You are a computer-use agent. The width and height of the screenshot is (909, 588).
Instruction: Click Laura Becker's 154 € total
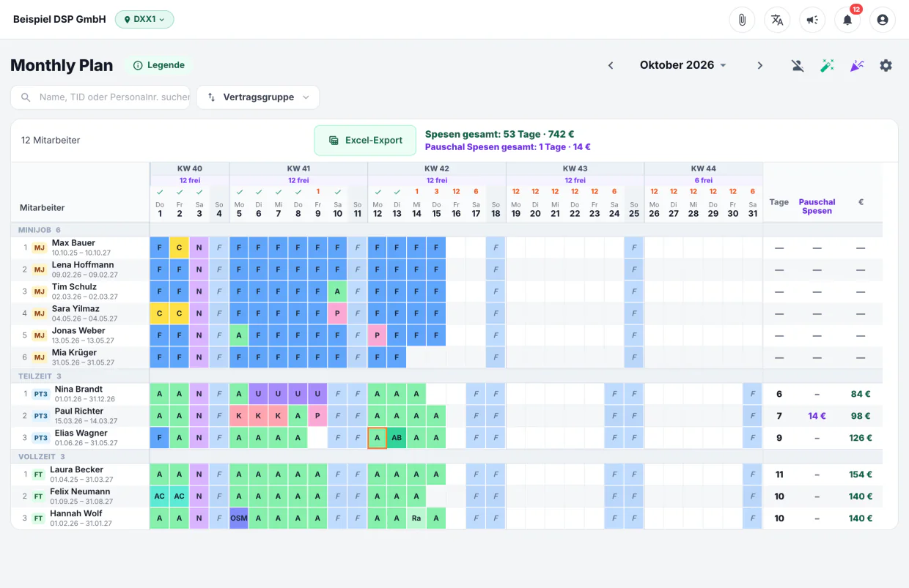click(x=861, y=475)
